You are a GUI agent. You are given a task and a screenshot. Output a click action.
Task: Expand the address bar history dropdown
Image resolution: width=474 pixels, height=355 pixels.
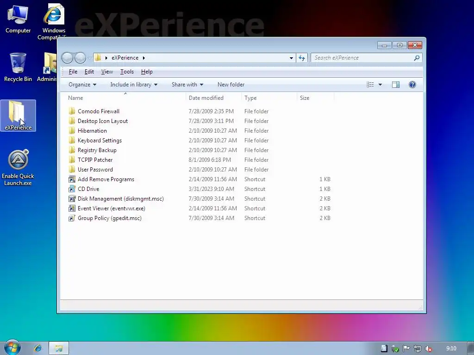pyautogui.click(x=291, y=58)
